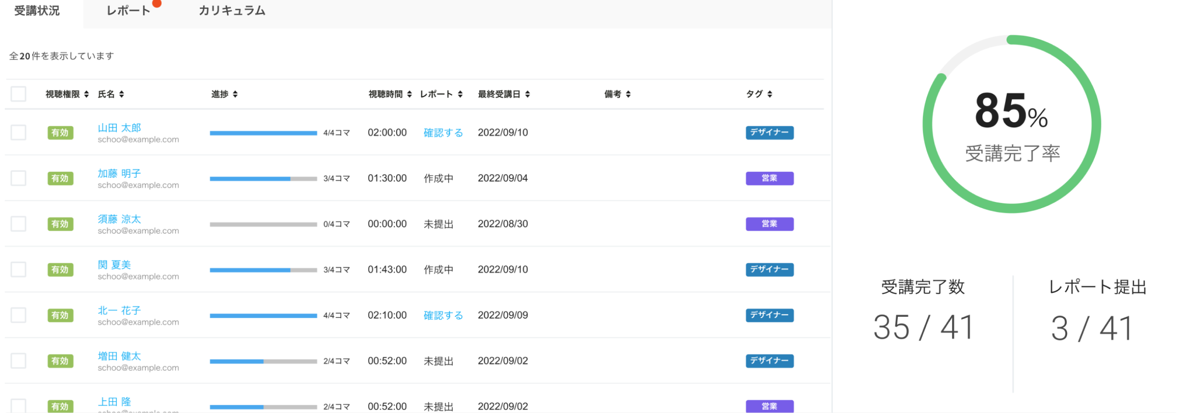Toggle the select-all checkbox in header
This screenshot has width=1182, height=413.
tap(18, 94)
